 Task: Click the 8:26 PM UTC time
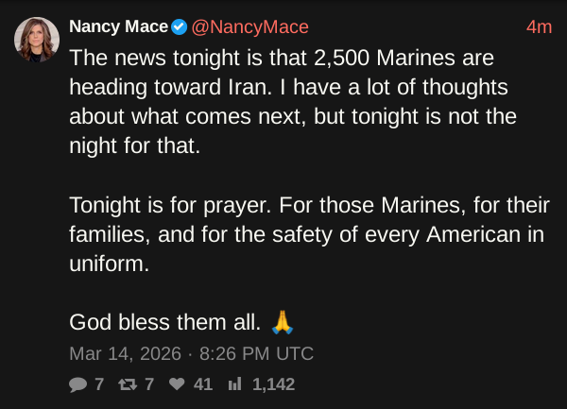(x=256, y=354)
